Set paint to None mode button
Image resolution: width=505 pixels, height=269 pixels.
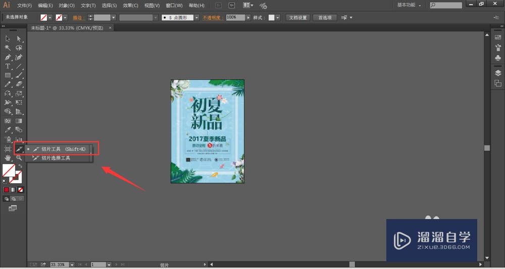coord(21,190)
